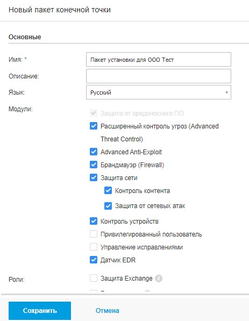Click the Отмена link

[108, 311]
